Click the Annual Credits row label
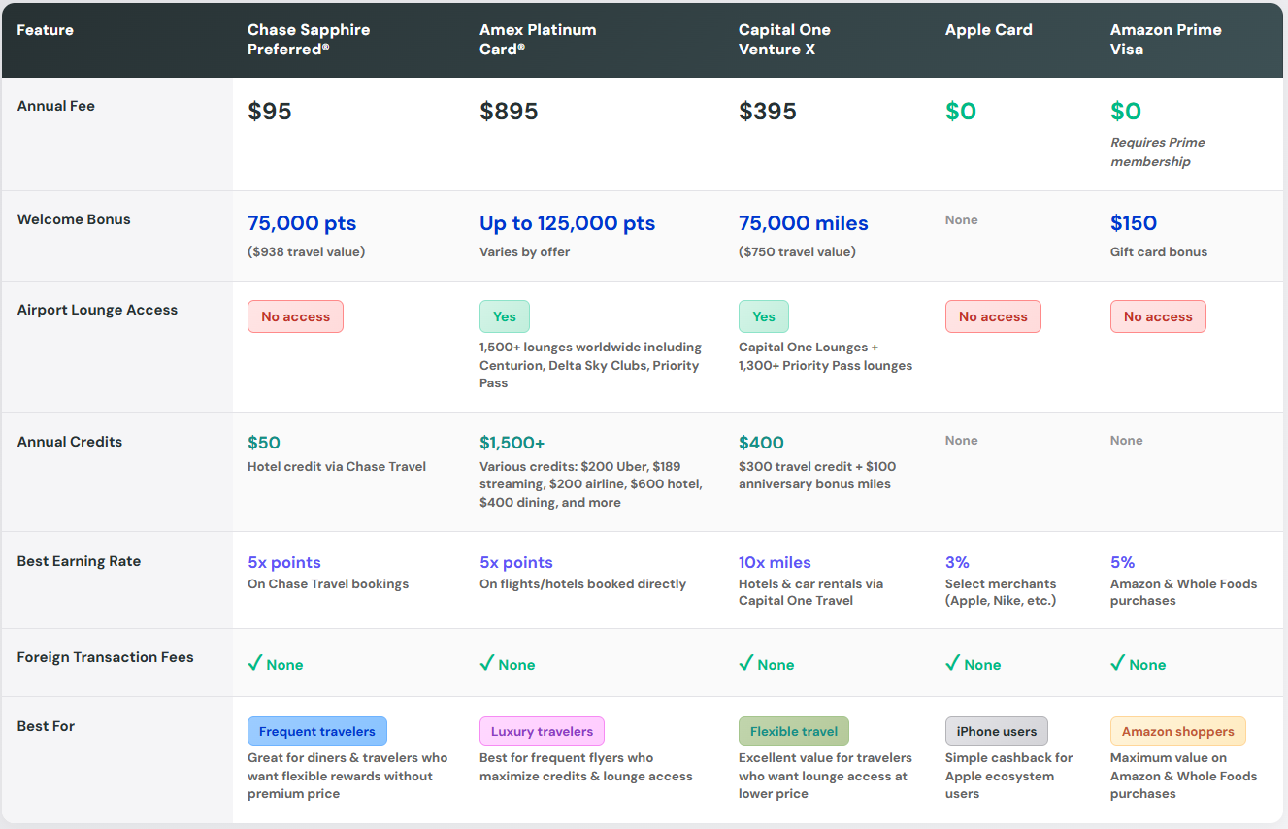 tap(70, 442)
